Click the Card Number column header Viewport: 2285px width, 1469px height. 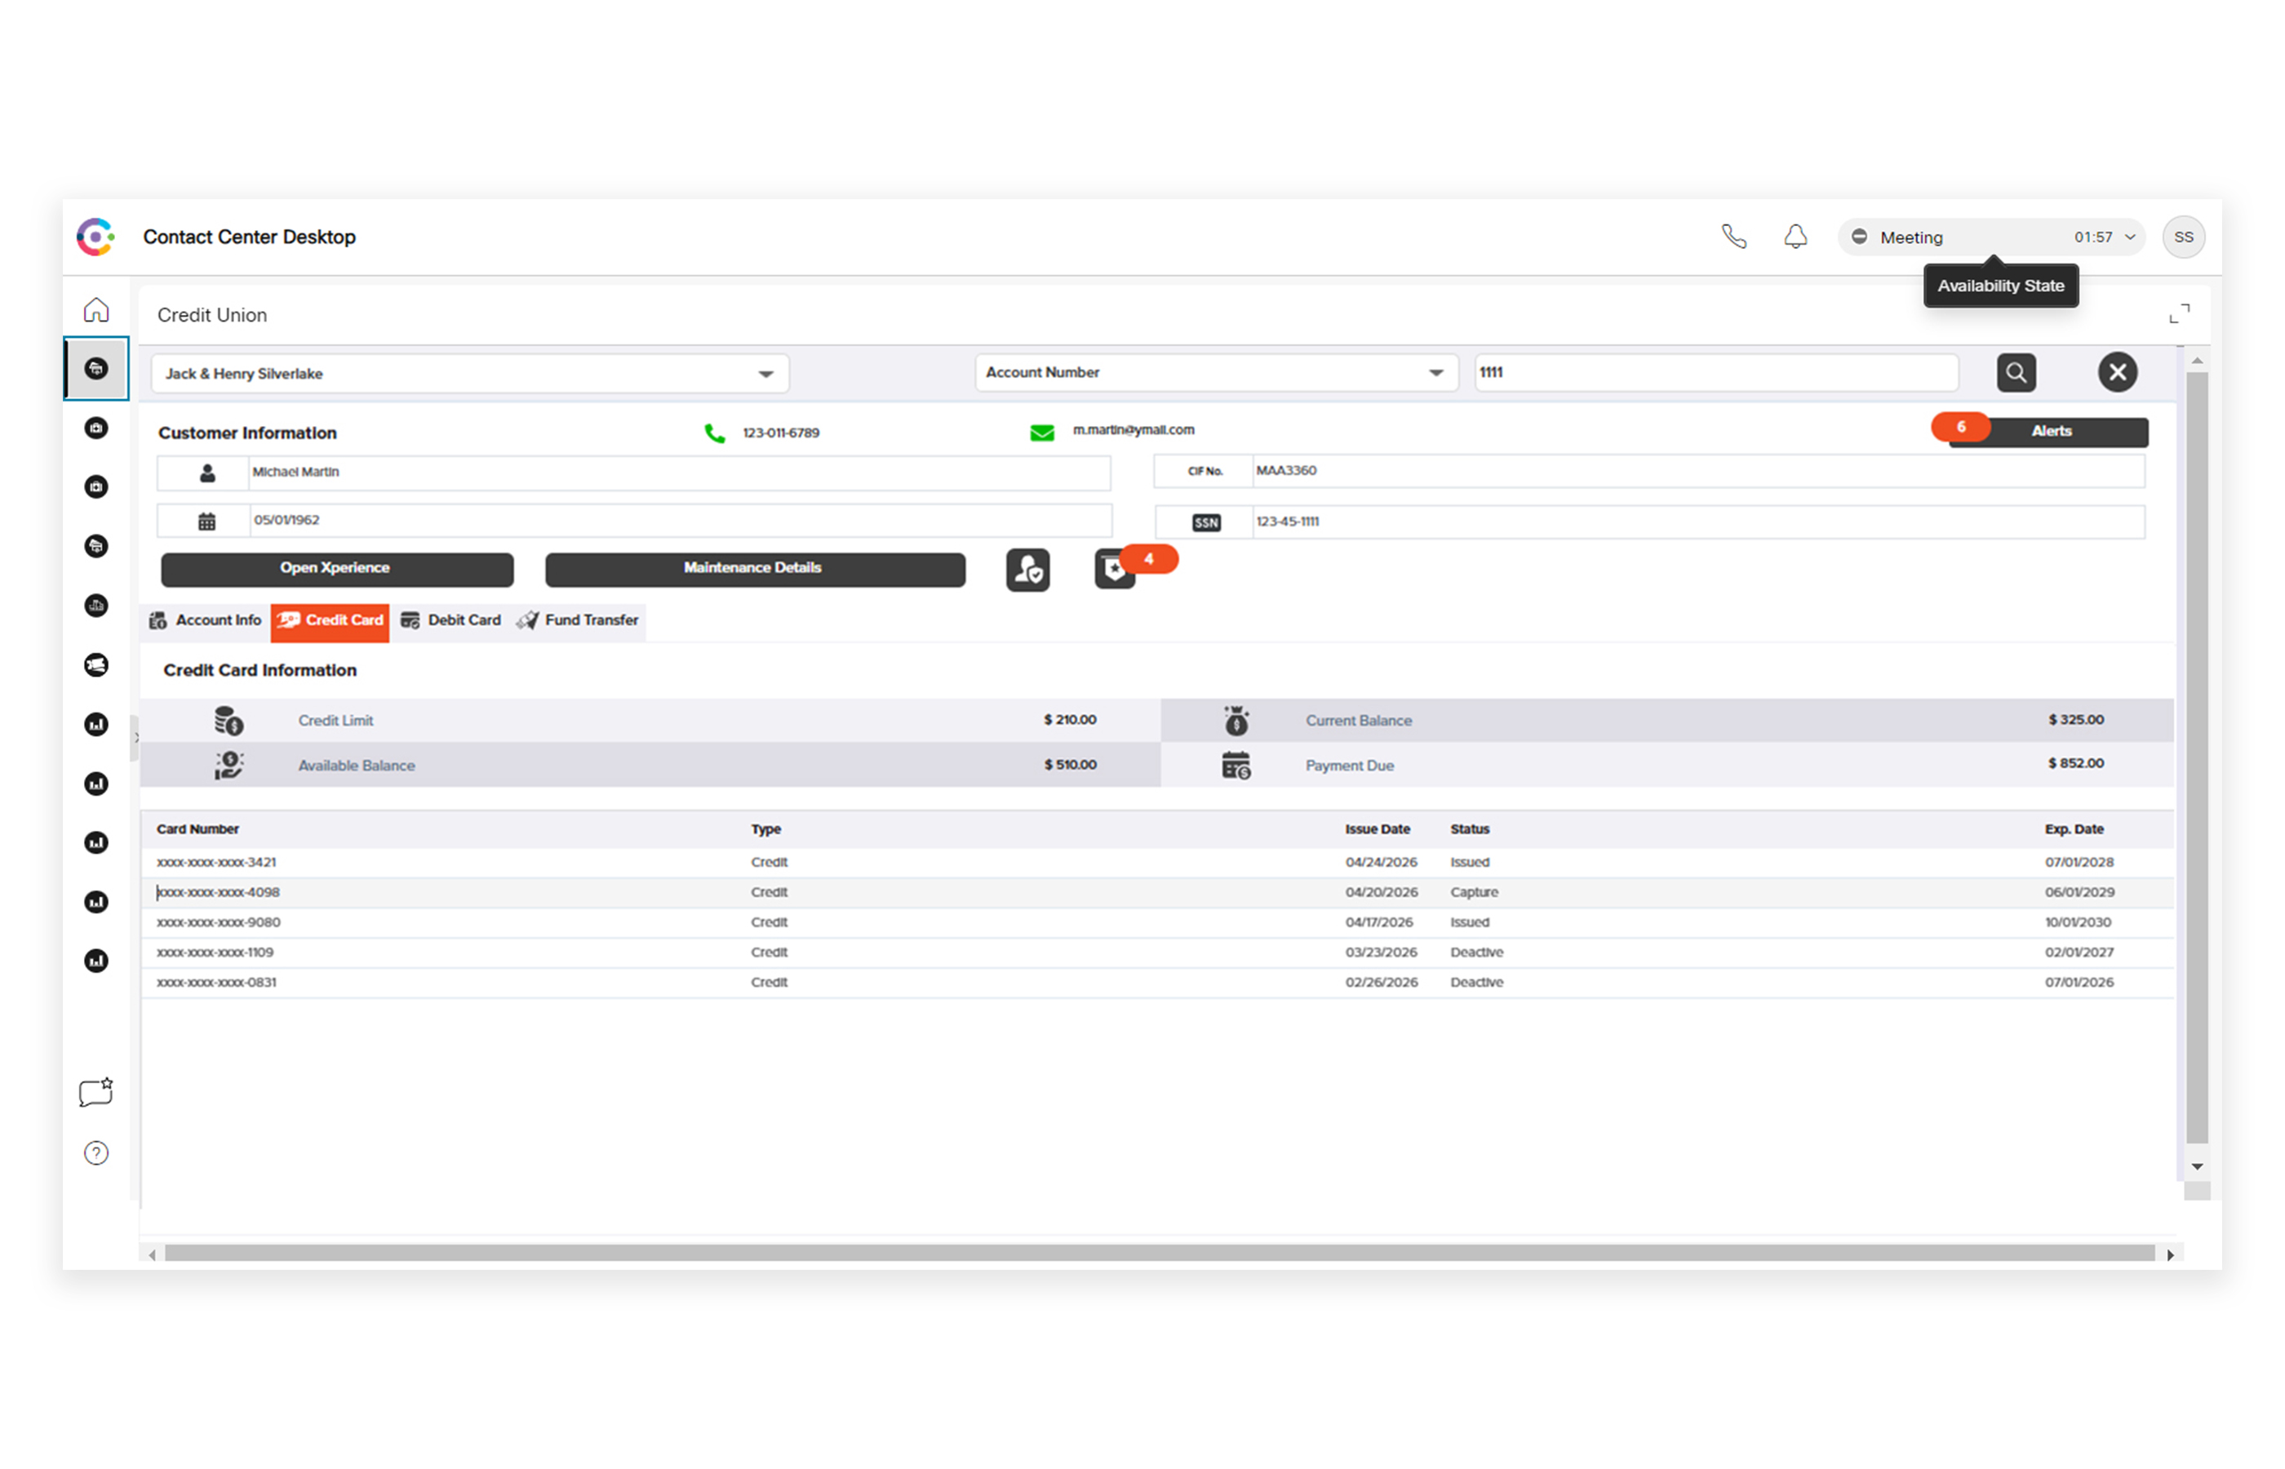coord(197,829)
